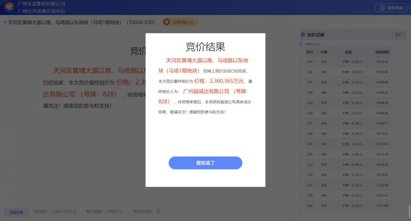
Task: Click the triangle before the 天河区 land title
Action: 5,23
